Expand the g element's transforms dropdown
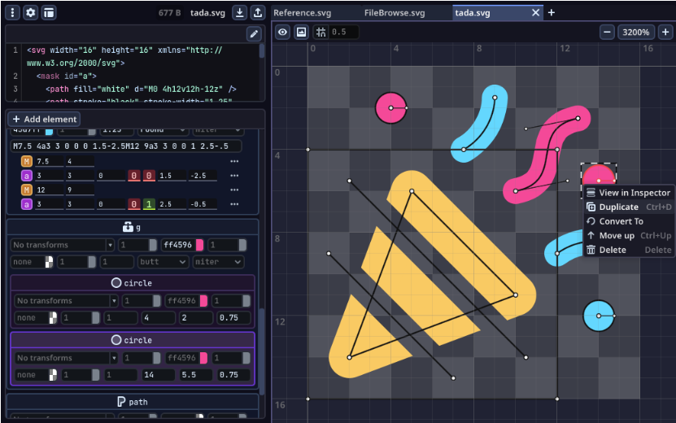 tap(110, 245)
